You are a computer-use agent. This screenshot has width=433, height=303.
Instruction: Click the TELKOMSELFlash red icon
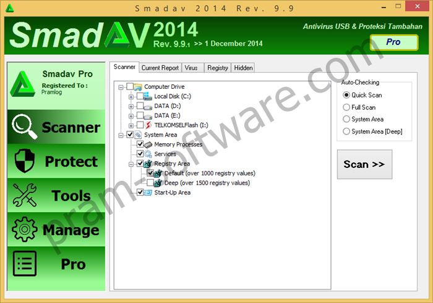pyautogui.click(x=148, y=125)
